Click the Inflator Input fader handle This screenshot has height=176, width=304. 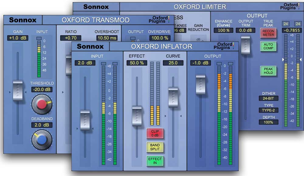pos(85,120)
